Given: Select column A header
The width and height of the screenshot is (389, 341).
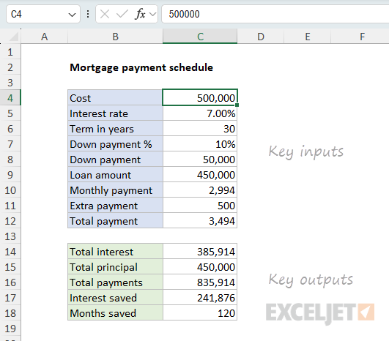Looking at the screenshot, I should coord(45,37).
